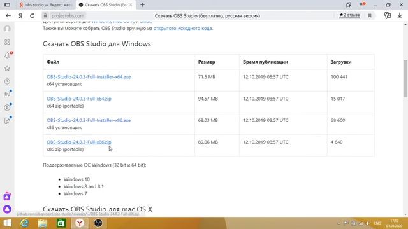
Task: Launch Internet Explorer from the taskbar
Action: [x=24, y=223]
